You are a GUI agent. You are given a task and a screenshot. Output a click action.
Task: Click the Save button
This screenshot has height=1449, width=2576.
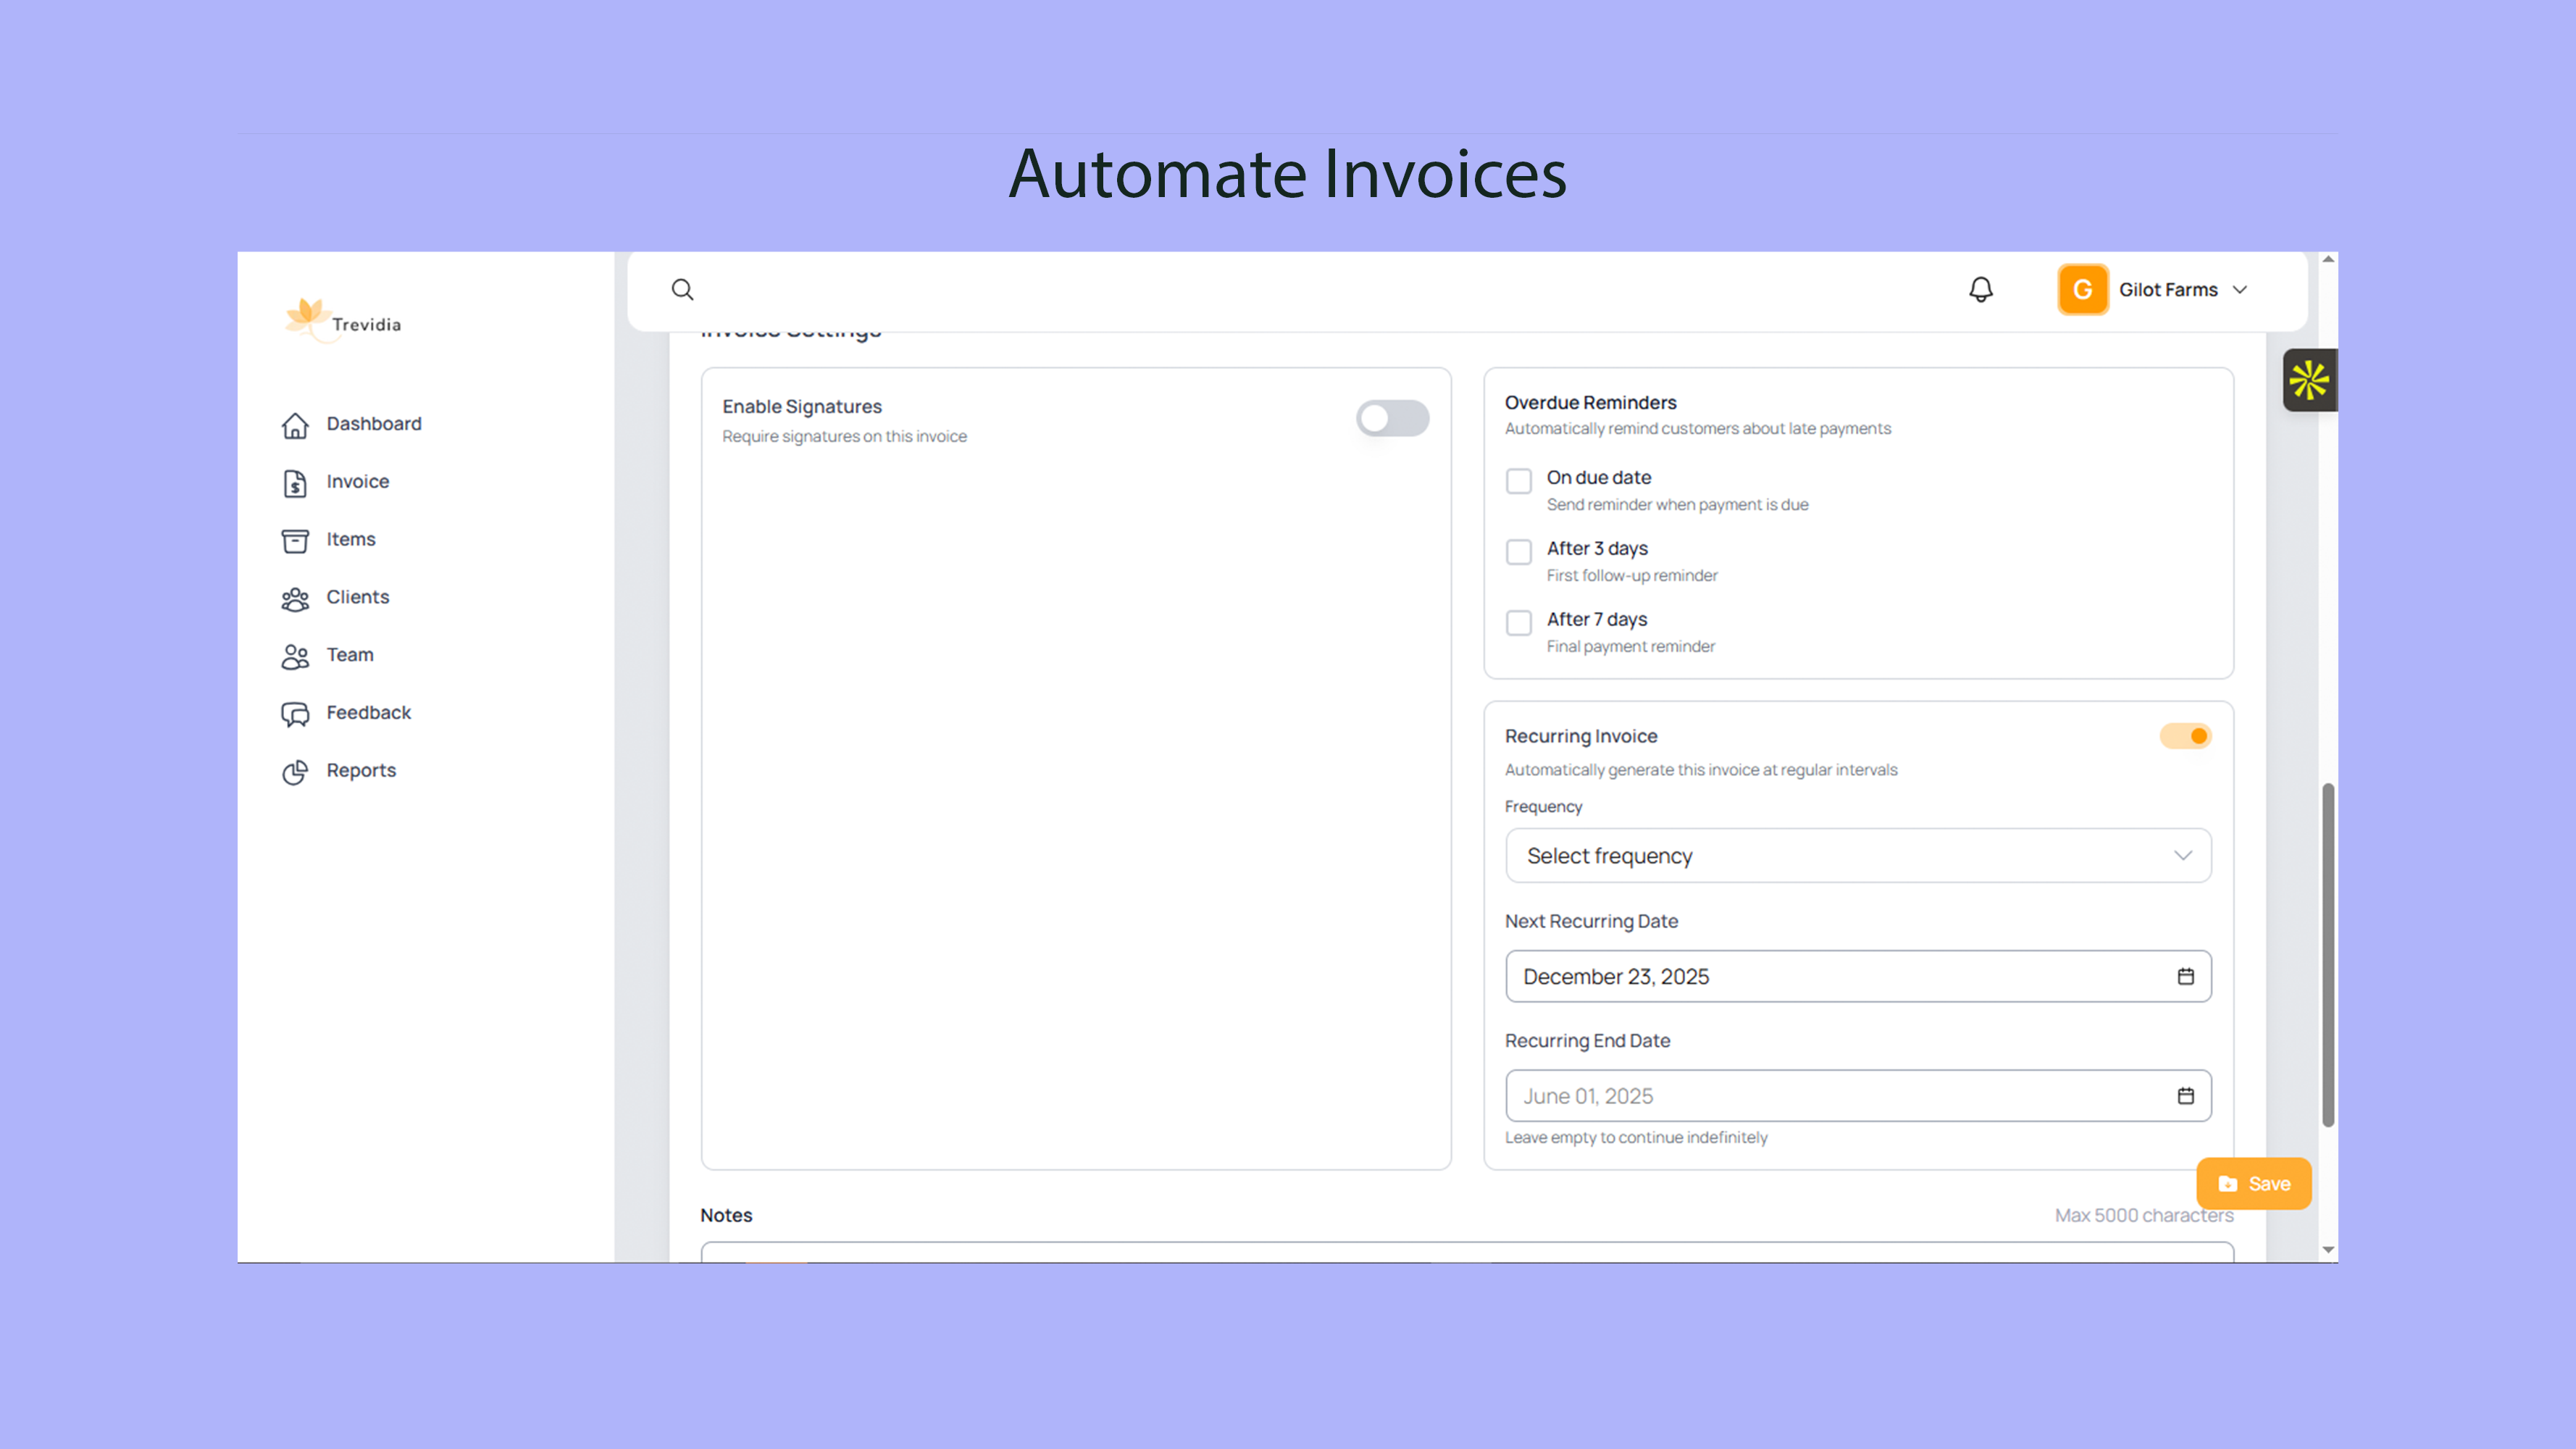point(2253,1183)
